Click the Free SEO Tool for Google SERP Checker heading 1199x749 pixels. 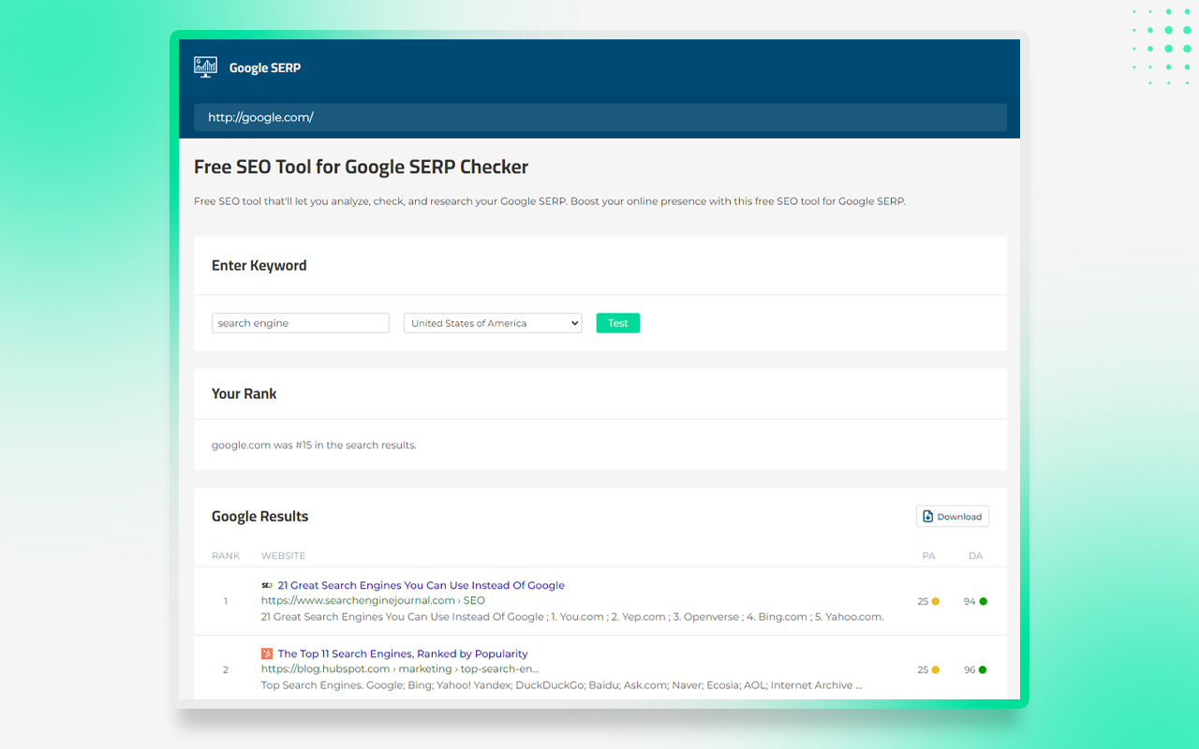[x=361, y=167]
